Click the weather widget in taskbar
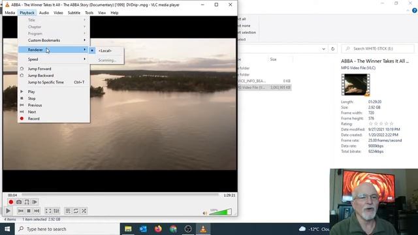The image size is (418, 235). point(314,229)
